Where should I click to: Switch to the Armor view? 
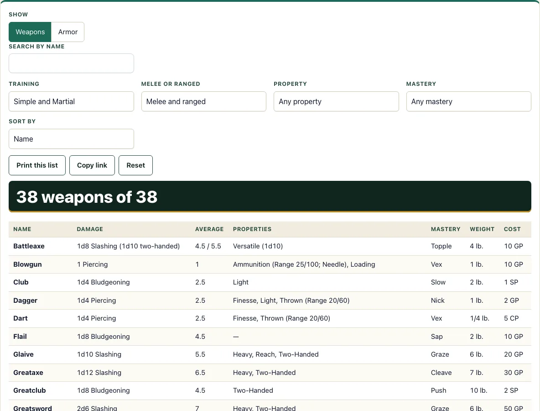pyautogui.click(x=68, y=32)
